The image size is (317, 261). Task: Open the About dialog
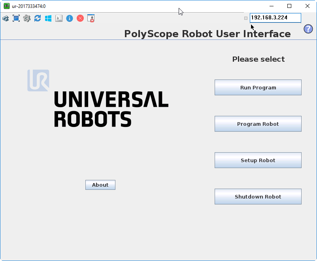pos(100,185)
